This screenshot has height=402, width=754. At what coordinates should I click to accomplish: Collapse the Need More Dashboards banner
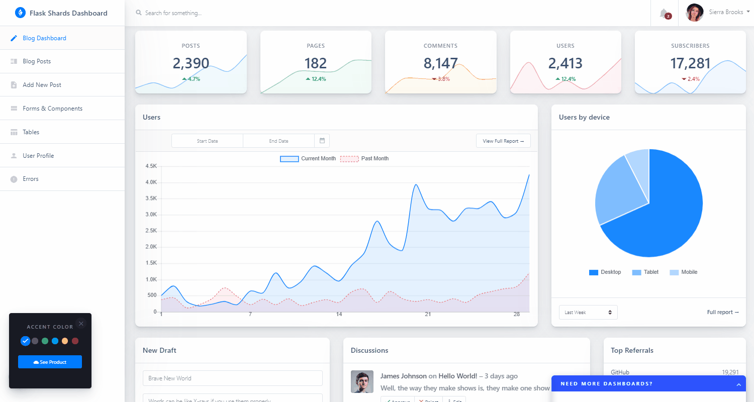738,383
